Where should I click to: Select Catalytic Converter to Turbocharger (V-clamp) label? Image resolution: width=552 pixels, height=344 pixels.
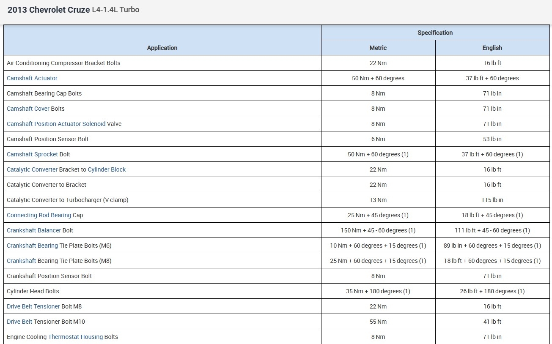click(68, 200)
